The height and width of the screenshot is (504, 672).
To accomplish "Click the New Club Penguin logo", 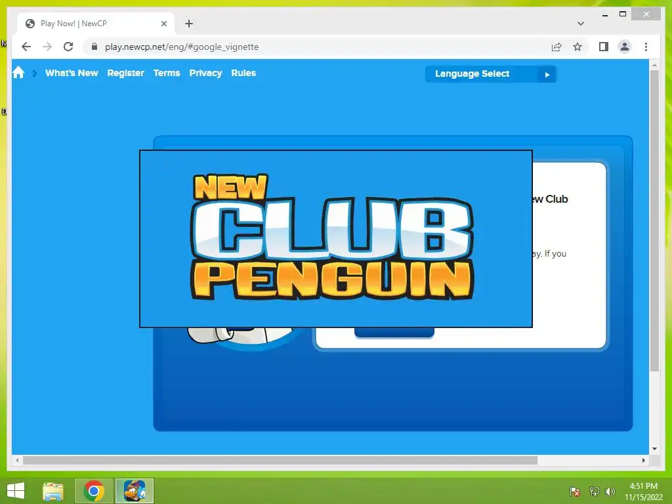I will click(332, 236).
